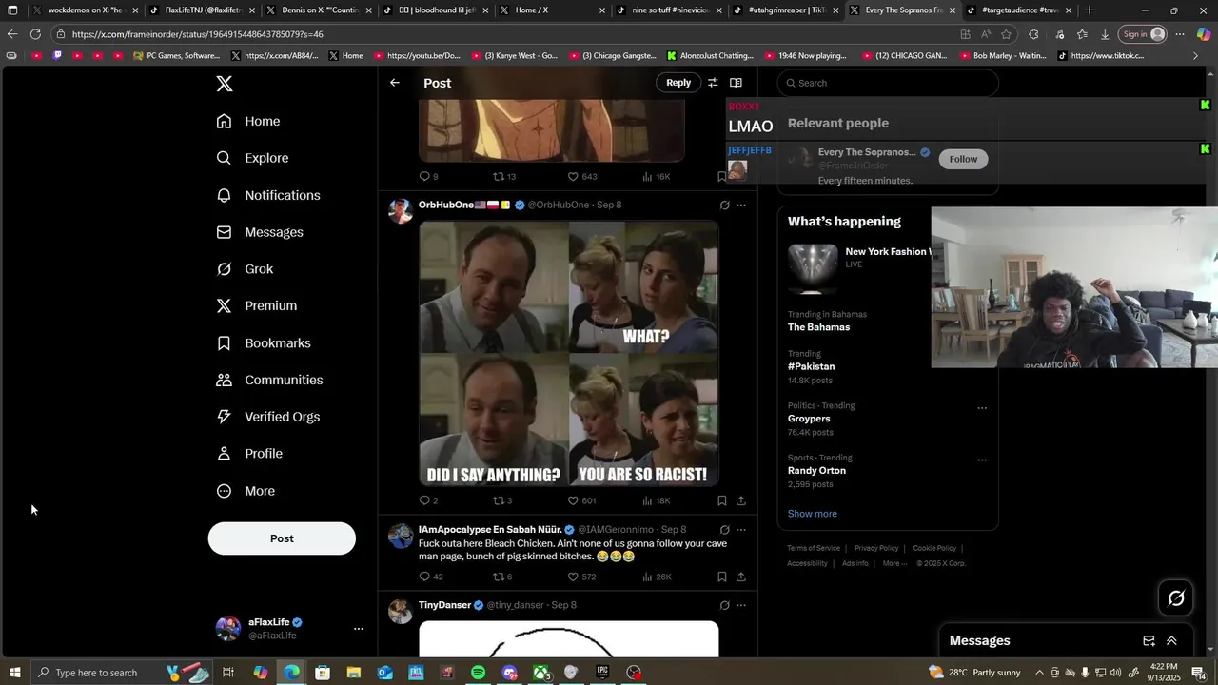Open the floating Grok button
This screenshot has height=685, width=1218.
(1176, 598)
